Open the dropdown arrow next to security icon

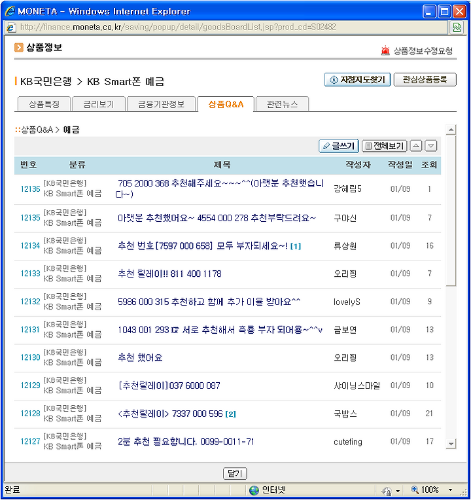pyautogui.click(x=398, y=491)
